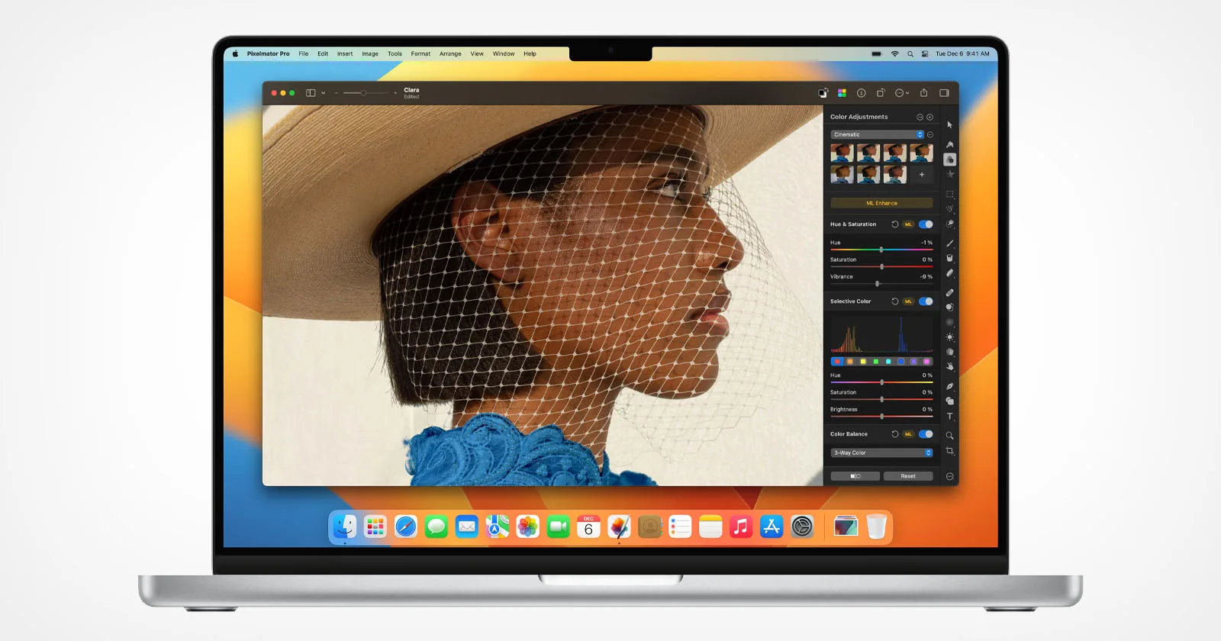
Task: Click the zoom-out minus in title bar
Action: click(336, 93)
